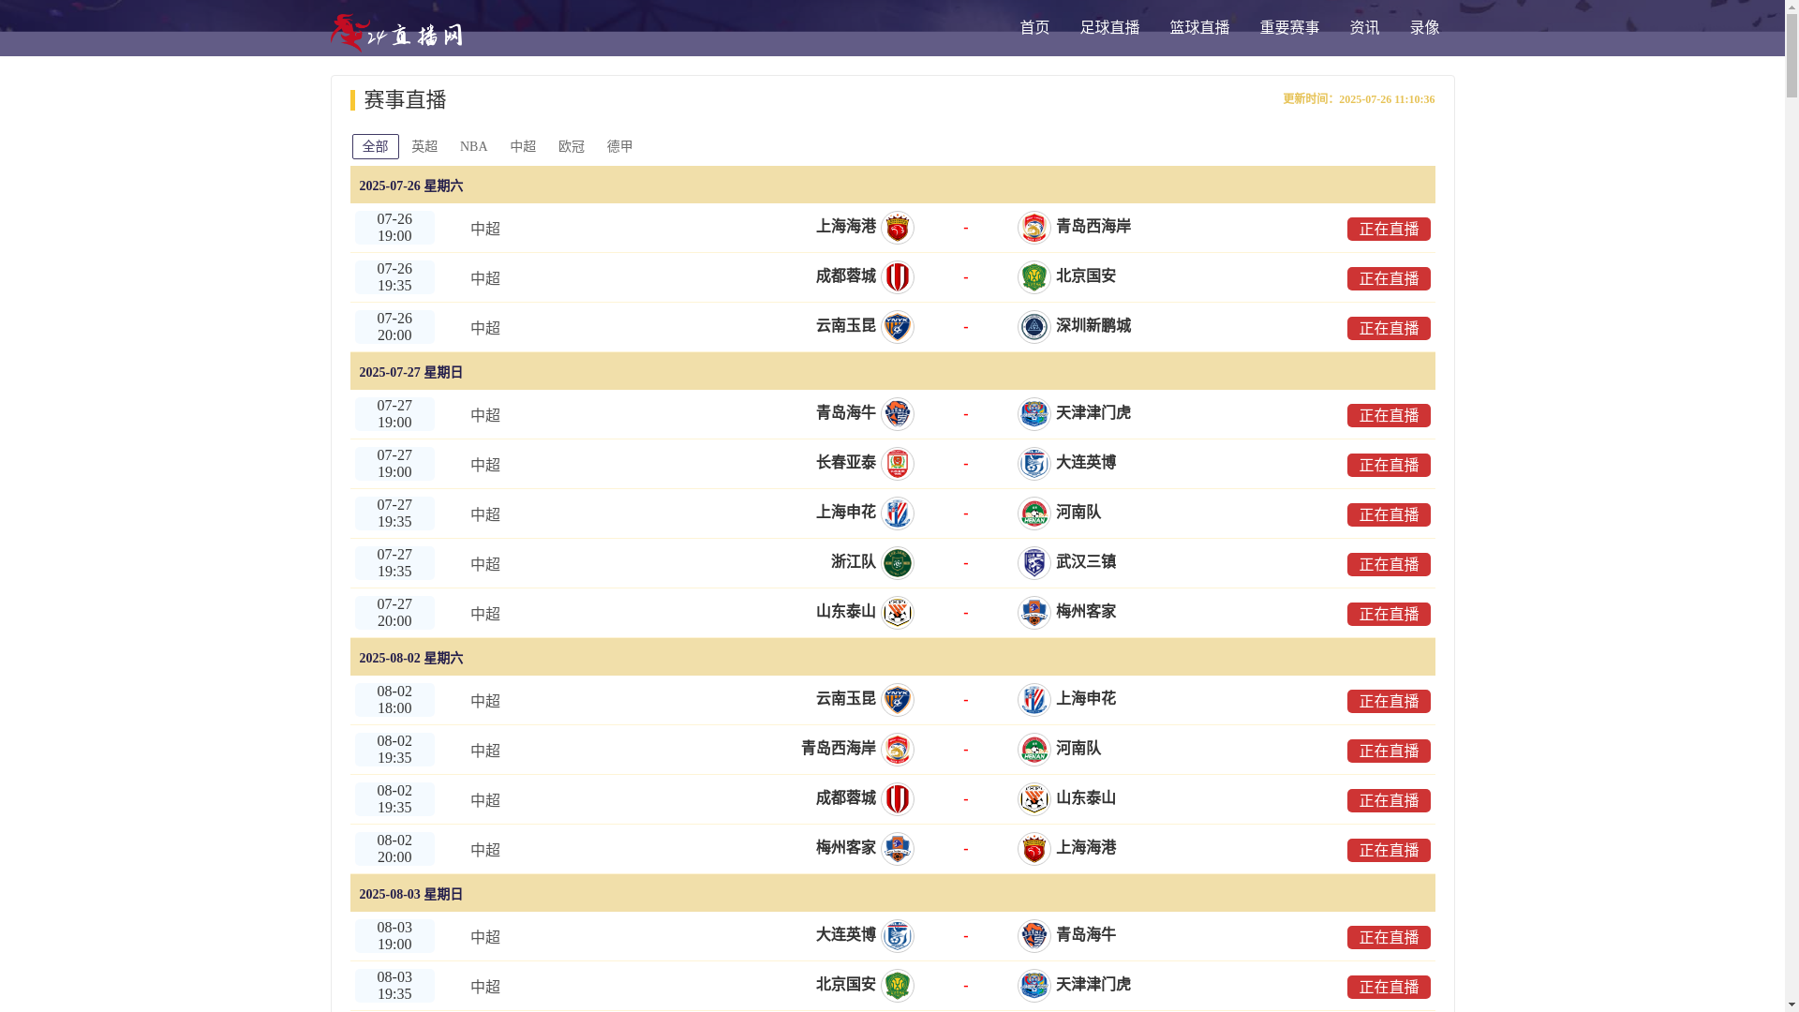Click 成都蓉城 crest in 08-02 match
The width and height of the screenshot is (1799, 1012).
898,799
